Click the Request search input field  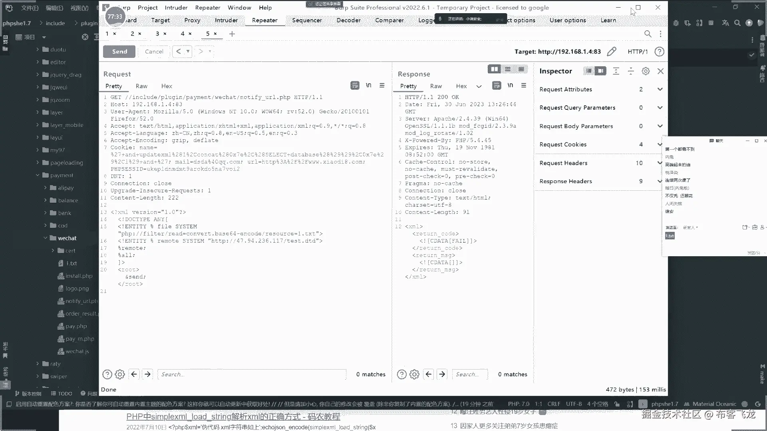[252, 374]
